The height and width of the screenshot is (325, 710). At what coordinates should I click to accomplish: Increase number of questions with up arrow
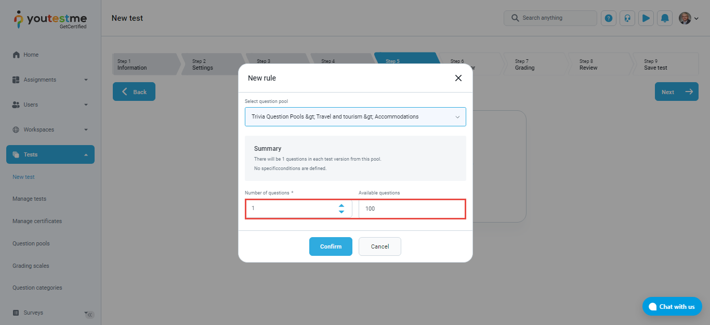click(x=341, y=205)
